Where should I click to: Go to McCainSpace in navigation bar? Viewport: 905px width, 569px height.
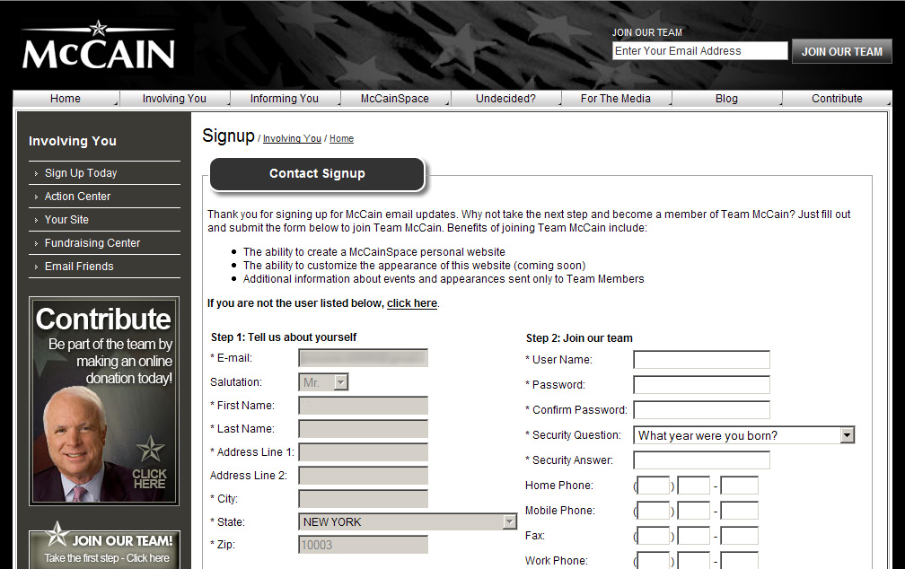[x=395, y=99]
